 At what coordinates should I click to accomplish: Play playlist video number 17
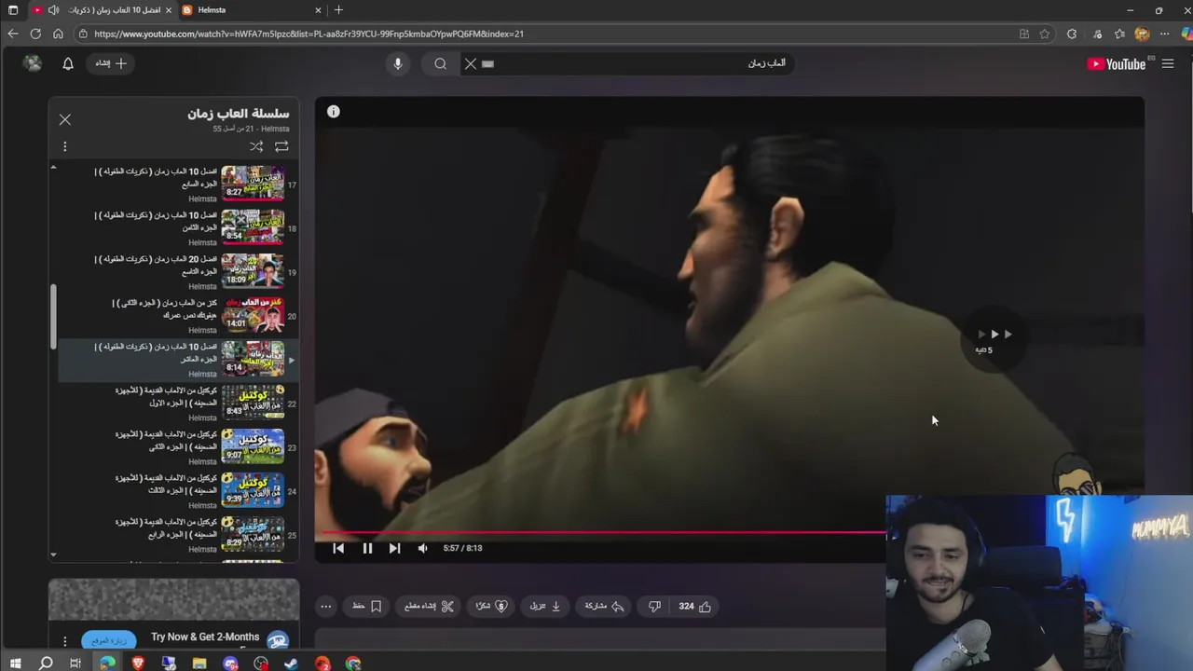click(x=177, y=185)
